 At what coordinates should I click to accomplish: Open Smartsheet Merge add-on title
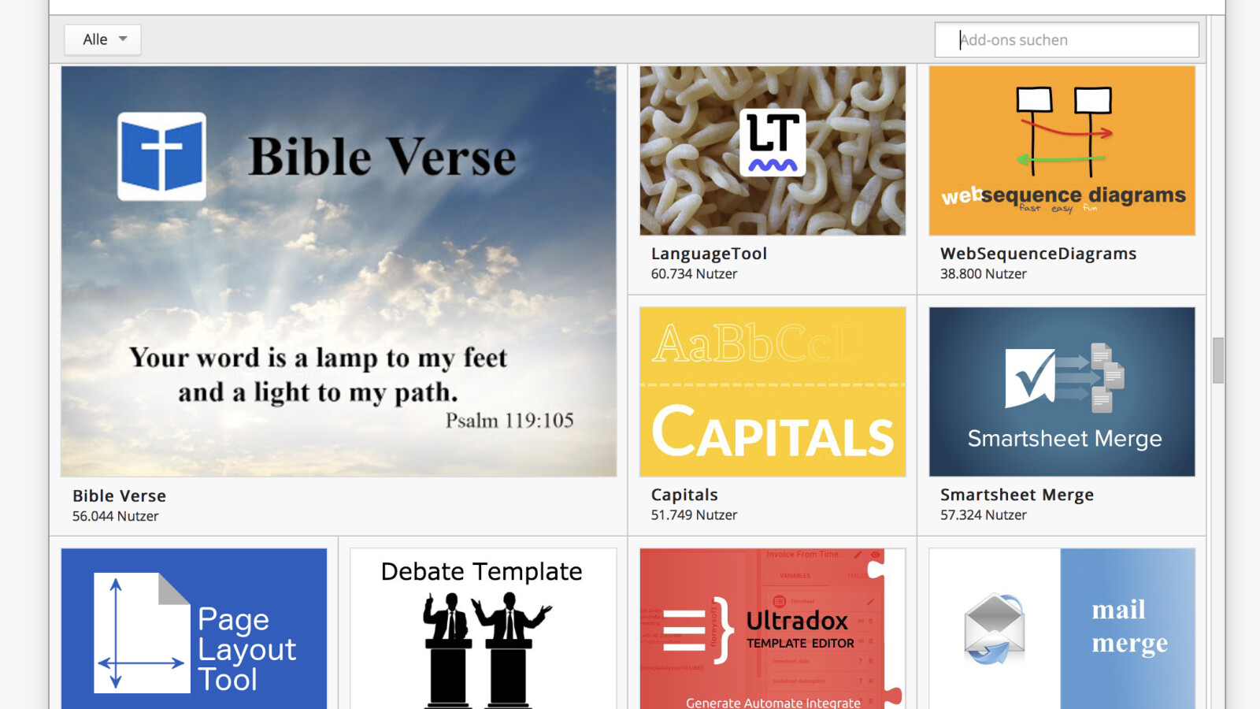[x=1017, y=495]
